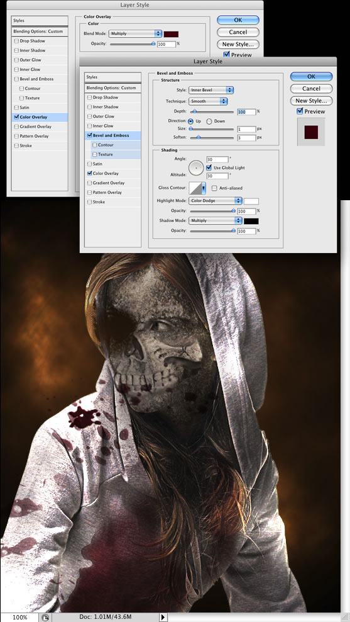Screen dimensions: 350x622
Task: Enable Pattern Overlay in front dialog list
Action: (x=89, y=193)
